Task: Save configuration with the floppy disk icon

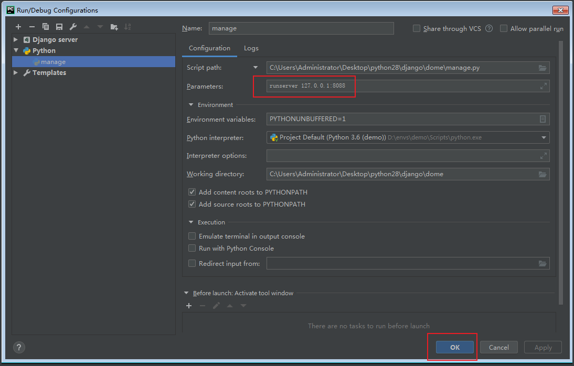Action: (x=59, y=27)
